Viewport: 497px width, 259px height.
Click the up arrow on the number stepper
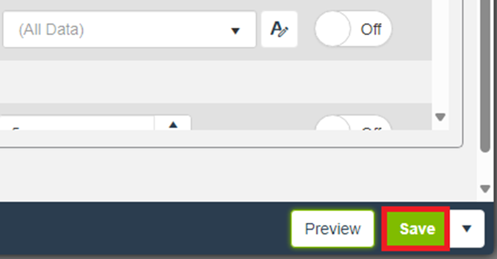(173, 125)
